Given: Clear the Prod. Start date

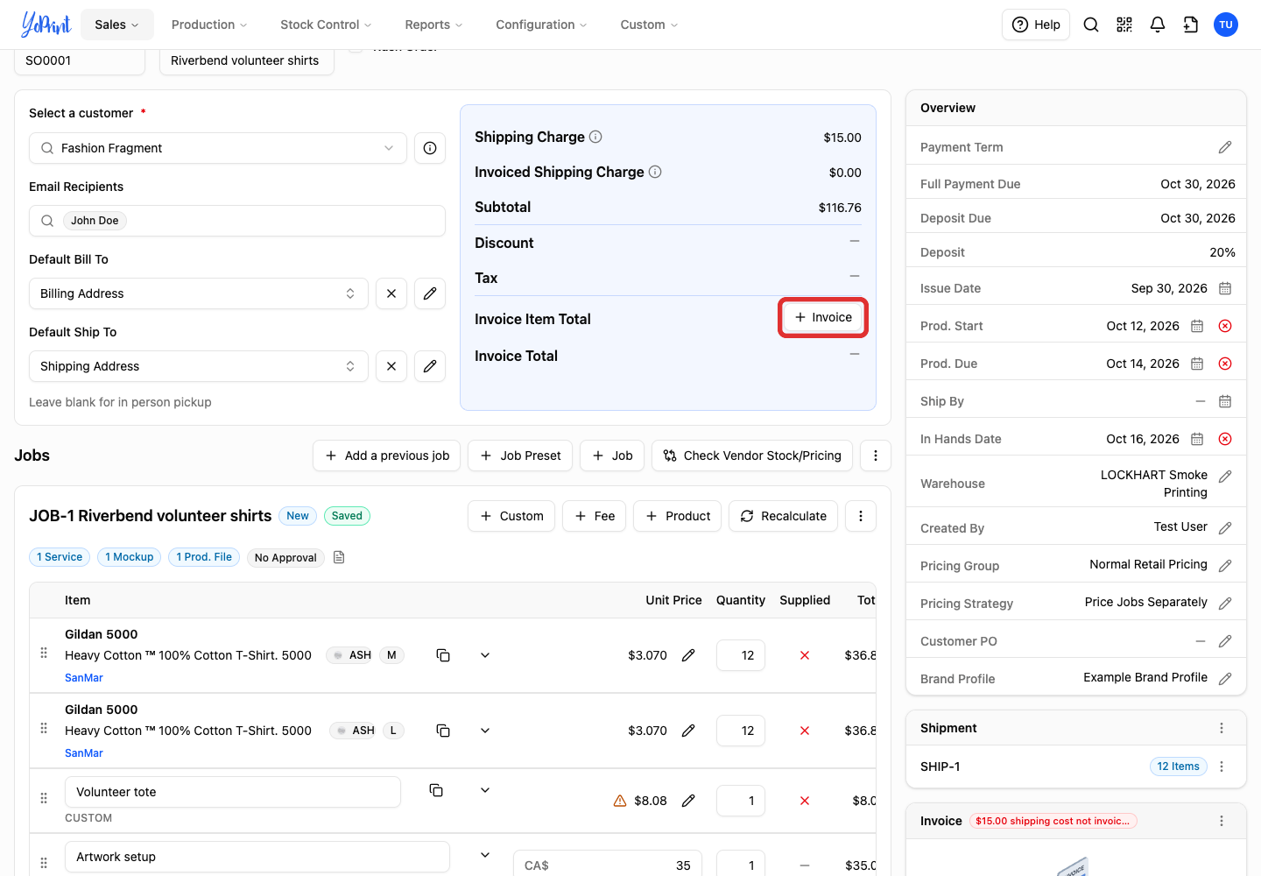Looking at the screenshot, I should click(x=1225, y=326).
